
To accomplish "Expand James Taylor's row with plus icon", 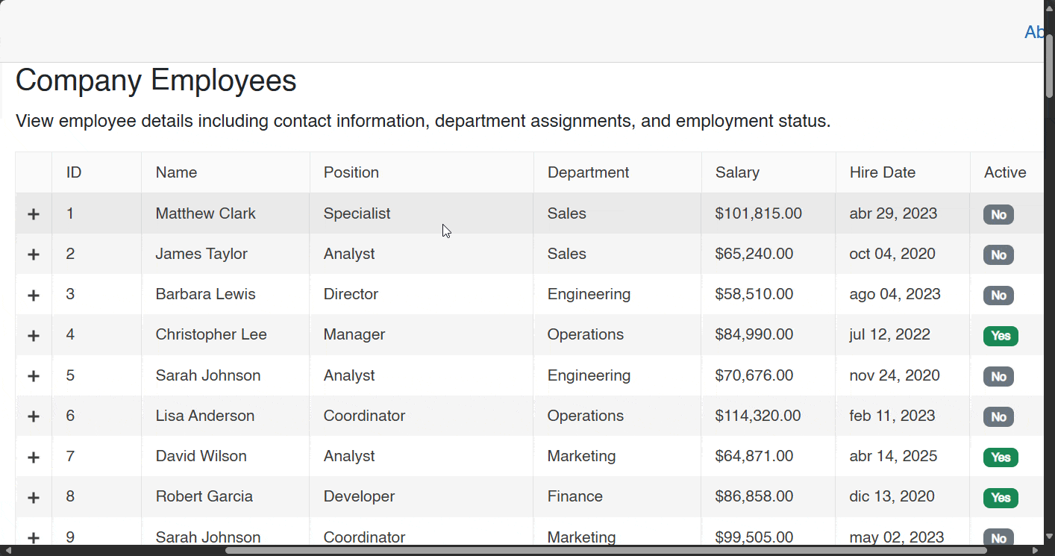I will pos(34,254).
